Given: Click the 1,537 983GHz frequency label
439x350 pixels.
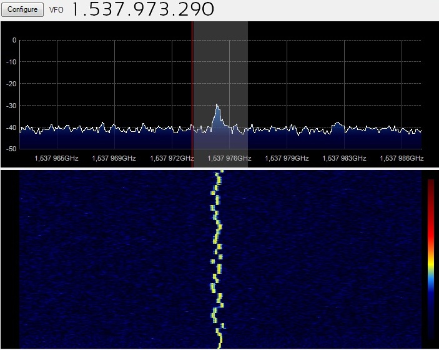Looking at the screenshot, I should click(x=344, y=158).
